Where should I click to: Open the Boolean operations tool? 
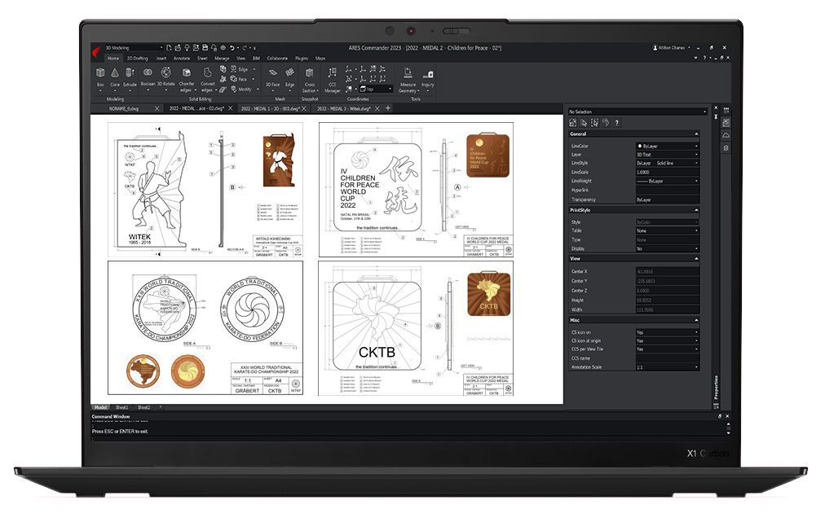148,77
